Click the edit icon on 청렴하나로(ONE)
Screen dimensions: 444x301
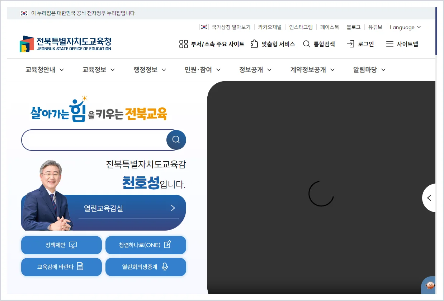pos(167,245)
